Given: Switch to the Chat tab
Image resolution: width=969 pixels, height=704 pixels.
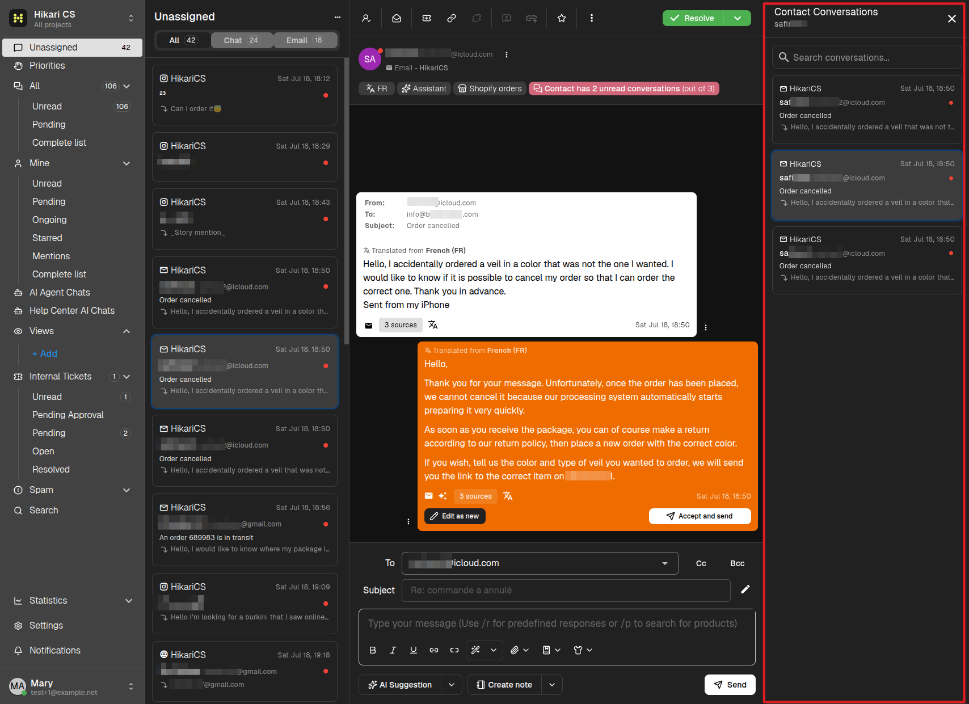Looking at the screenshot, I should pyautogui.click(x=241, y=40).
